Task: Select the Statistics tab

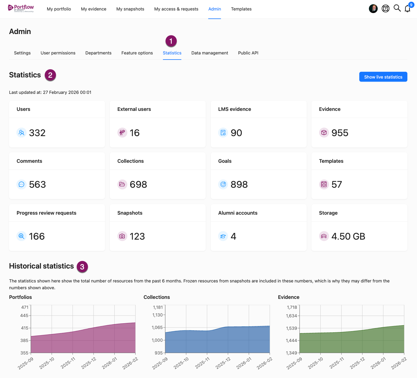Action: tap(172, 53)
